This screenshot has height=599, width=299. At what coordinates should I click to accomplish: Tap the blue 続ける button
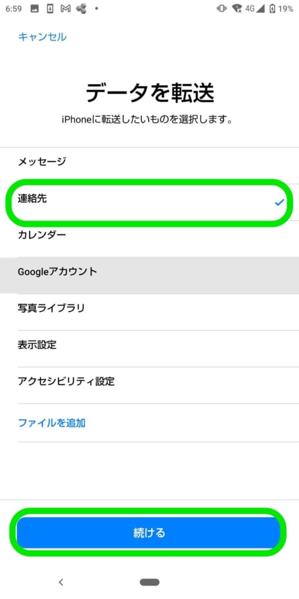coord(148,532)
